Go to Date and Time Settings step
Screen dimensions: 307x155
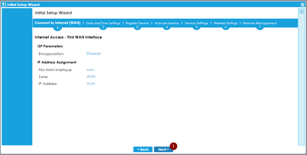click(x=103, y=23)
